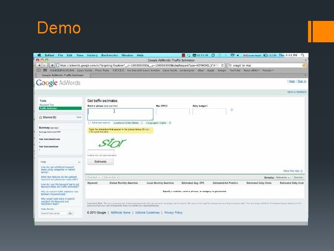Screen dimensions: 334x251
Task: Expand Advanced options
Action: 99,123
